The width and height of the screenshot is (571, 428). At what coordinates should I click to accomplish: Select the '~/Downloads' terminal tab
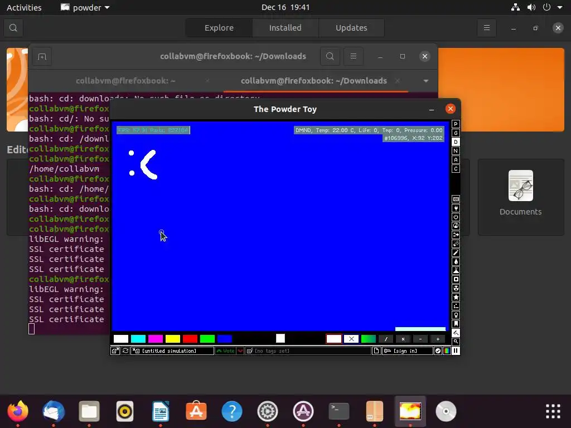(x=313, y=81)
